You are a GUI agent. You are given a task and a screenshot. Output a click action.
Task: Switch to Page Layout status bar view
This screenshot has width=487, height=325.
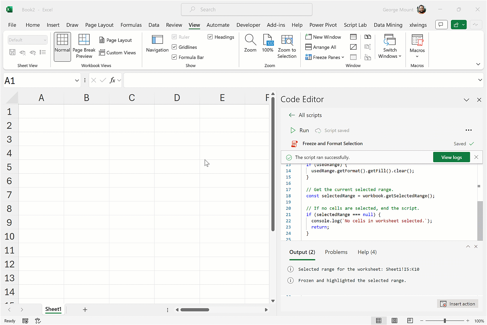[394, 321]
